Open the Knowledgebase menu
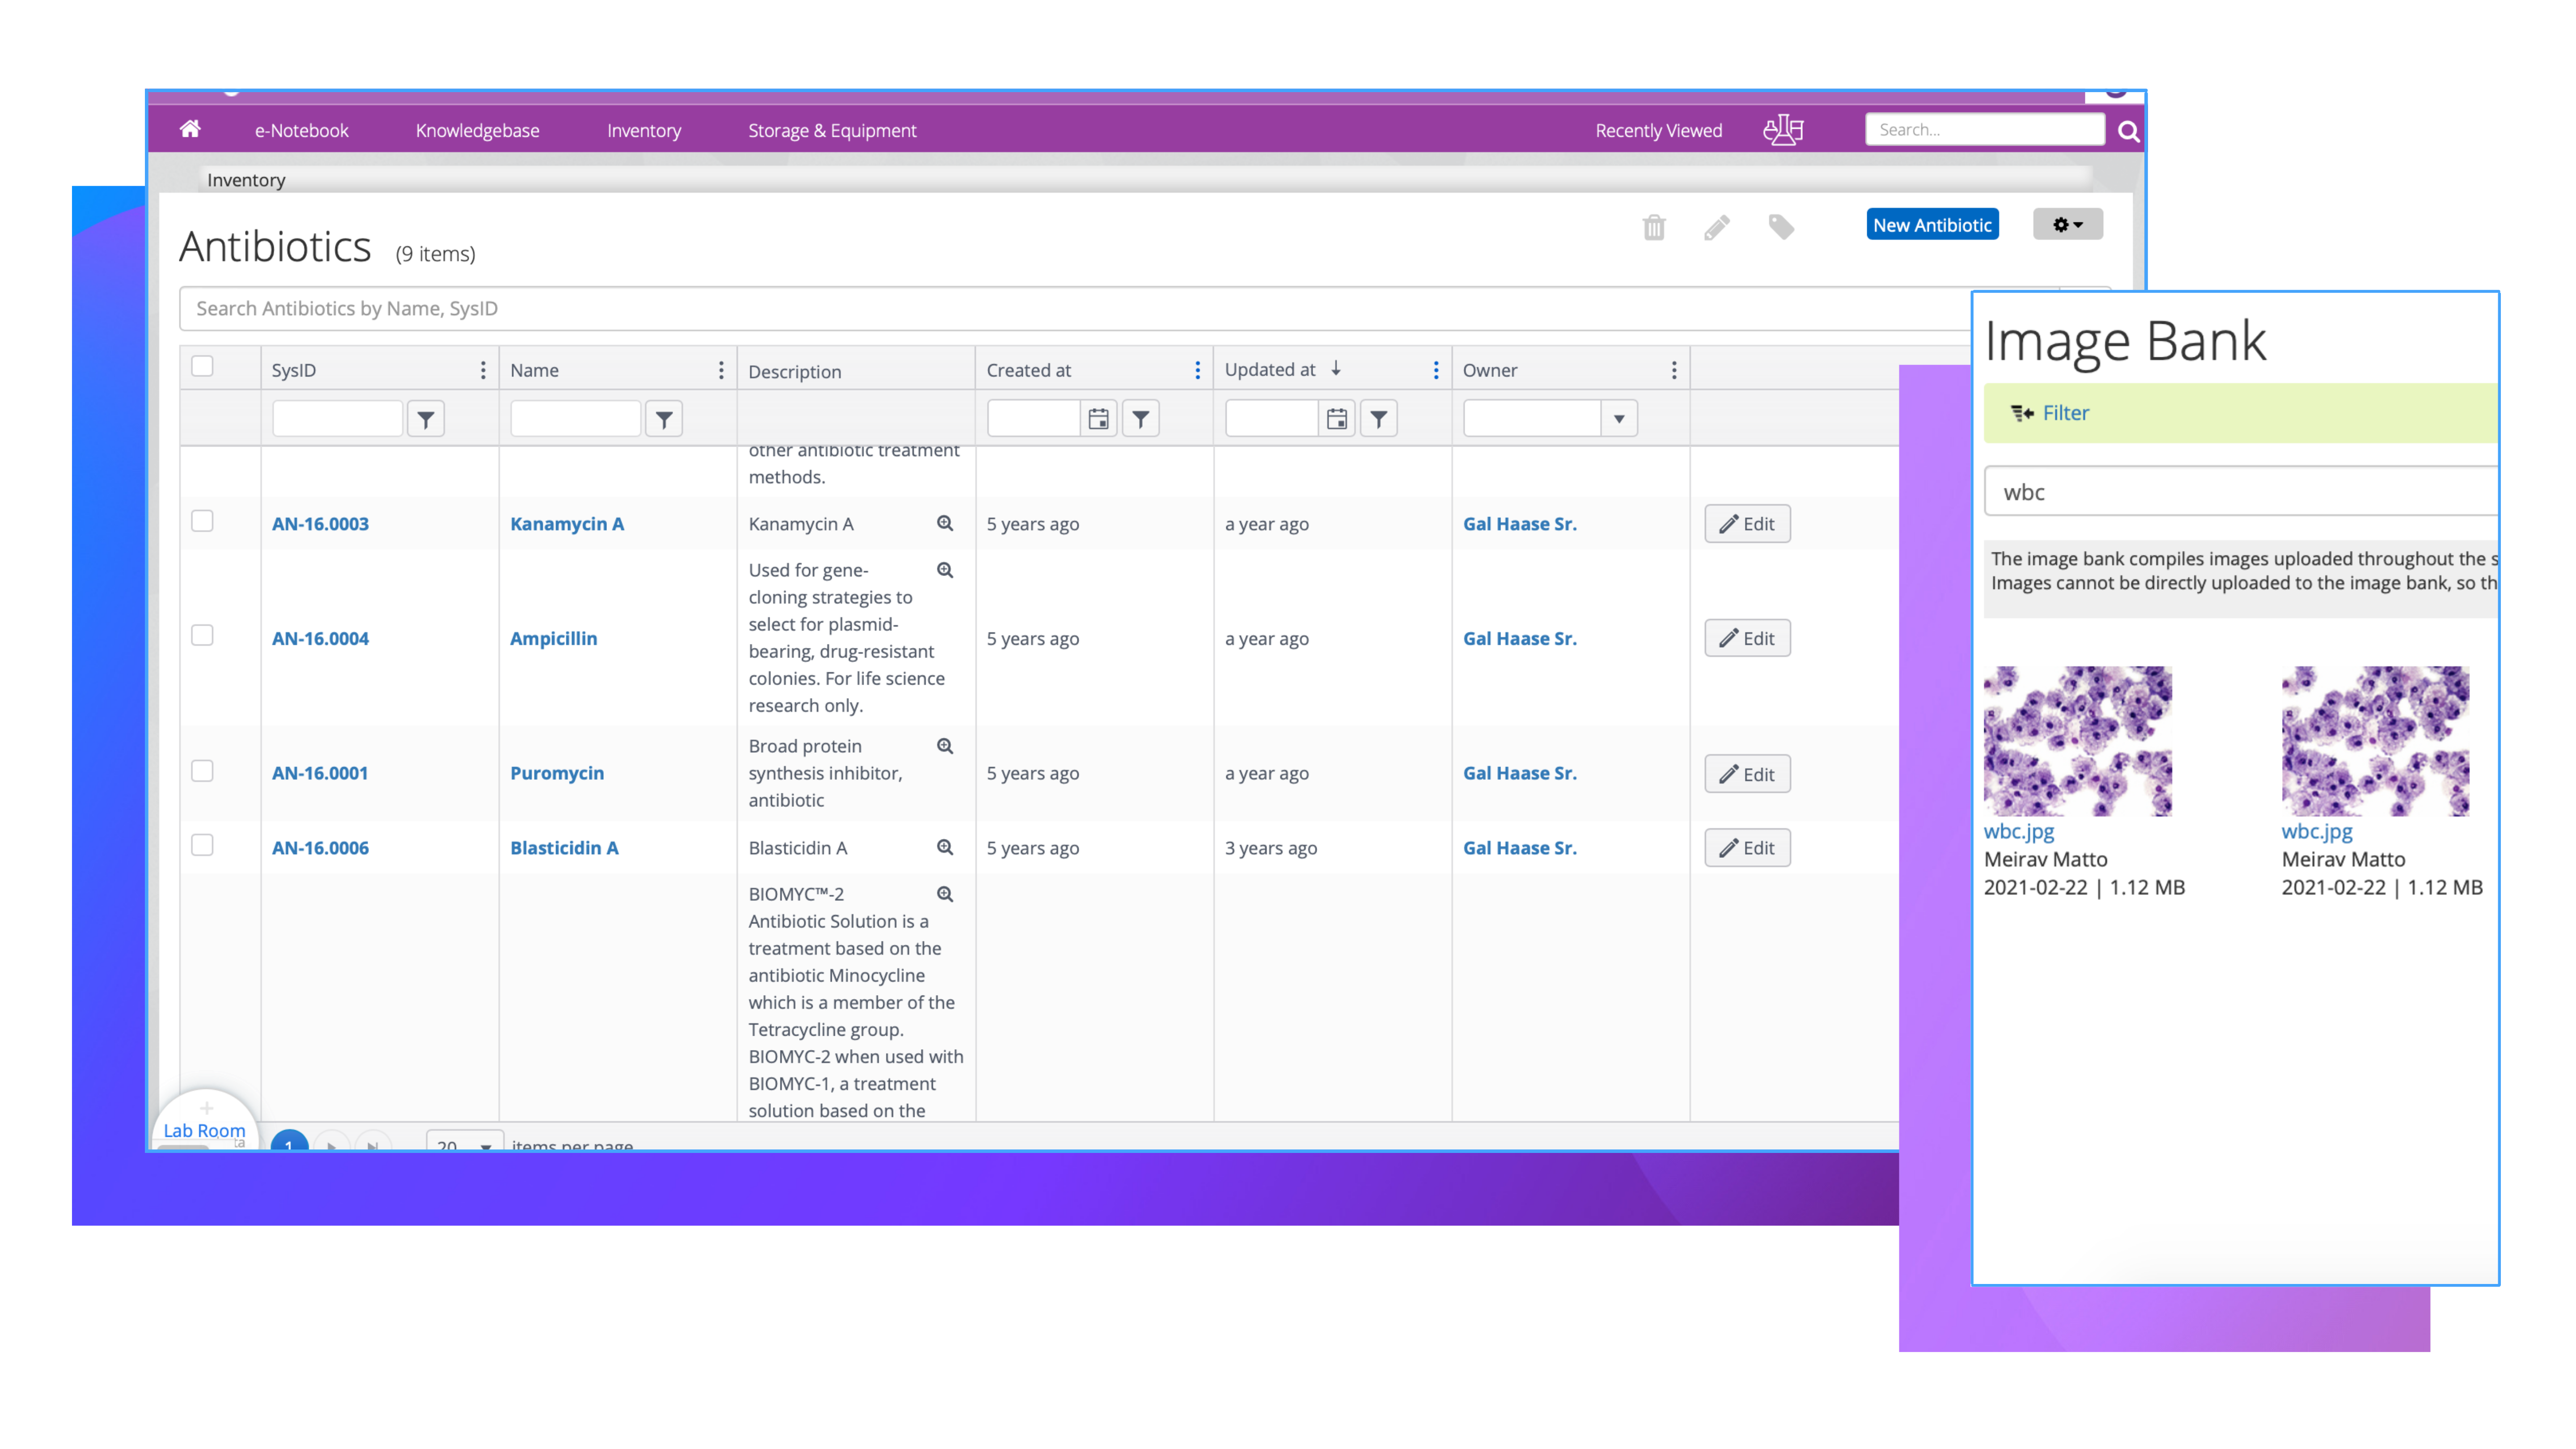The height and width of the screenshot is (1449, 2576). click(x=477, y=130)
